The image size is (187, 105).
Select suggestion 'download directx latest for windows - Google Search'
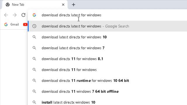pos(108,26)
